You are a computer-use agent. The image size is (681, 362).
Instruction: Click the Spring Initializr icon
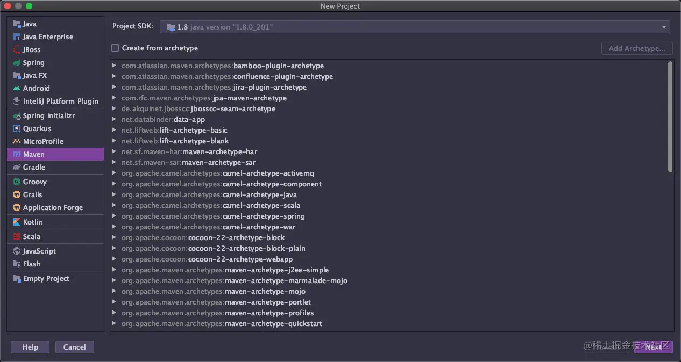(17, 116)
